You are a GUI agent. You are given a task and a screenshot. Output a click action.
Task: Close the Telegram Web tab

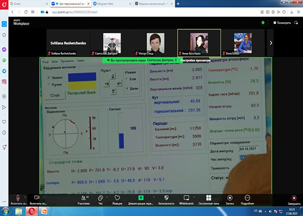click(130, 4)
